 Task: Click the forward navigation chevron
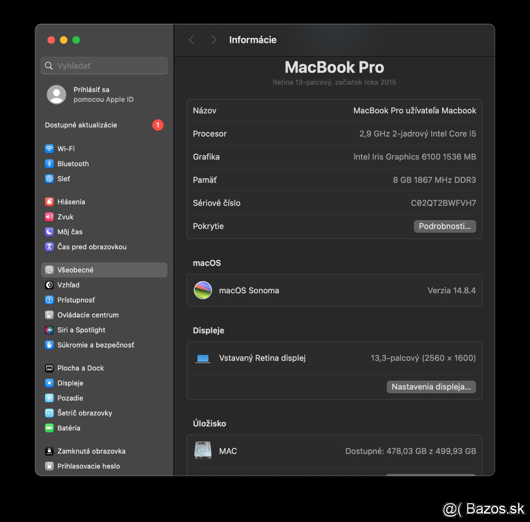(x=213, y=40)
